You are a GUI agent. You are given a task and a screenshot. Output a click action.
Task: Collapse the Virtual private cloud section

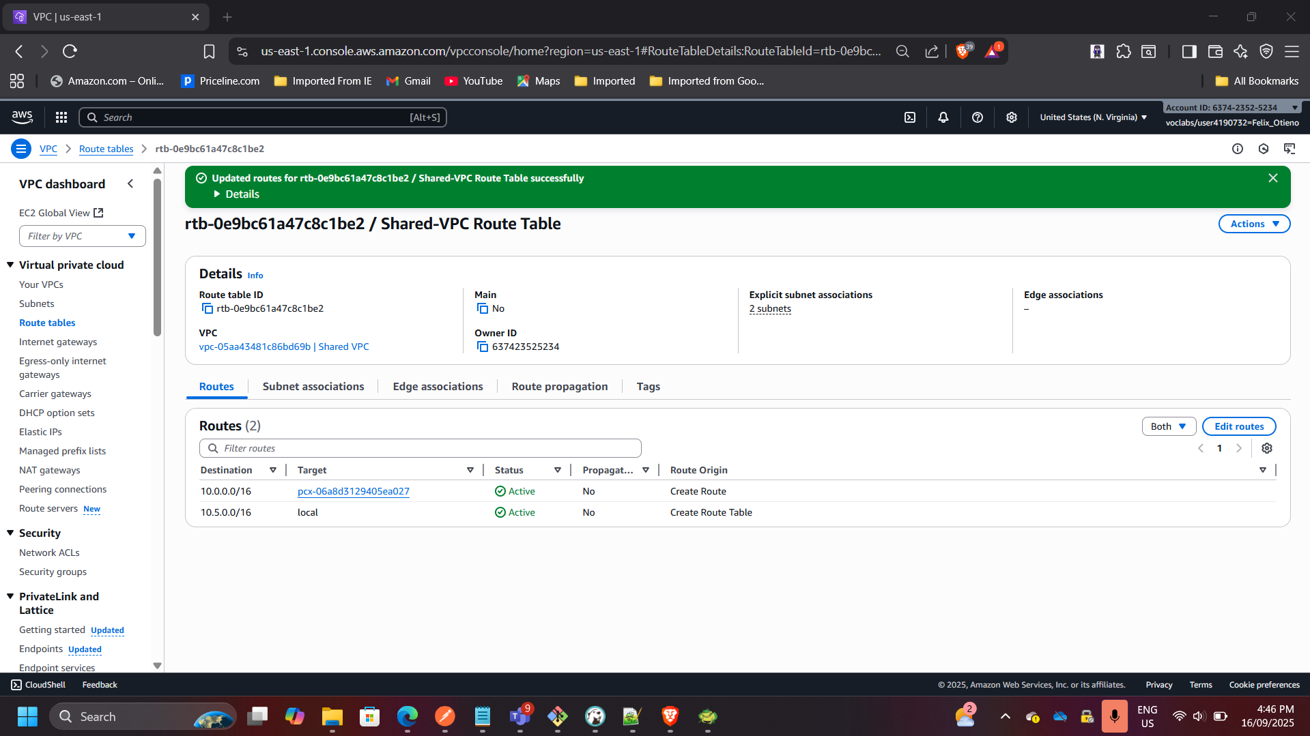10,265
